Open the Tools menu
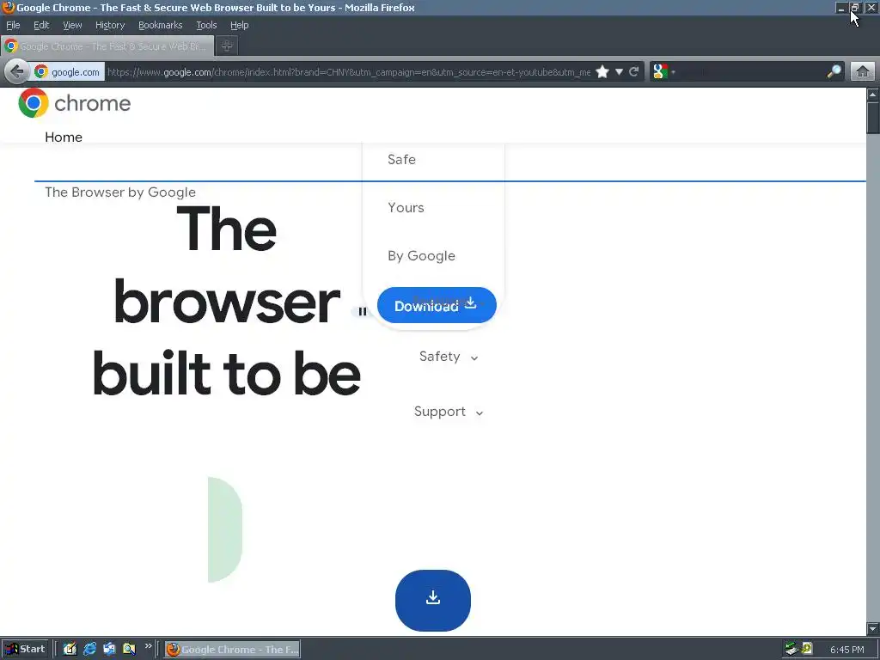 click(206, 25)
